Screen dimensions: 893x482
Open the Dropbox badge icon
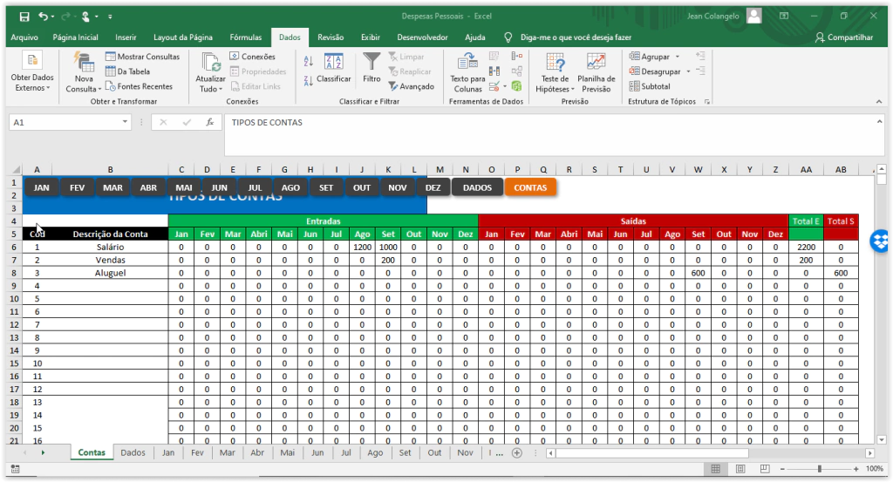(881, 239)
